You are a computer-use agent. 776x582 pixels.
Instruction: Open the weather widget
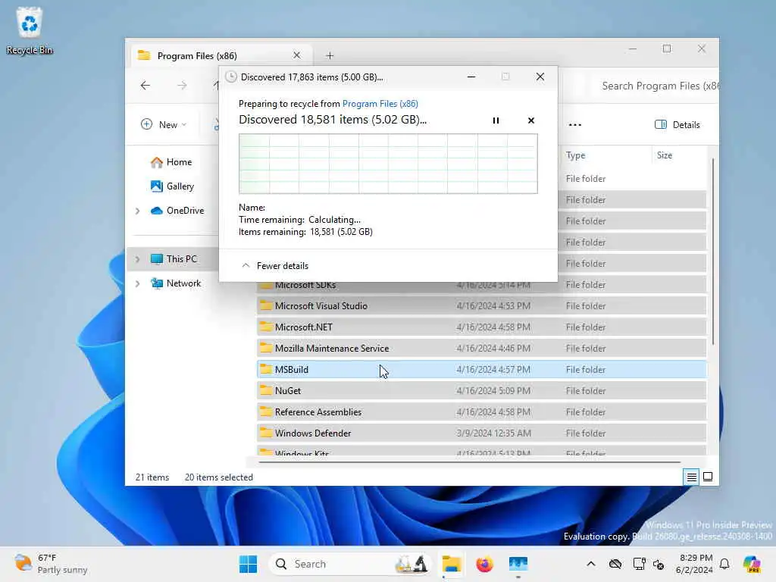pyautogui.click(x=51, y=564)
